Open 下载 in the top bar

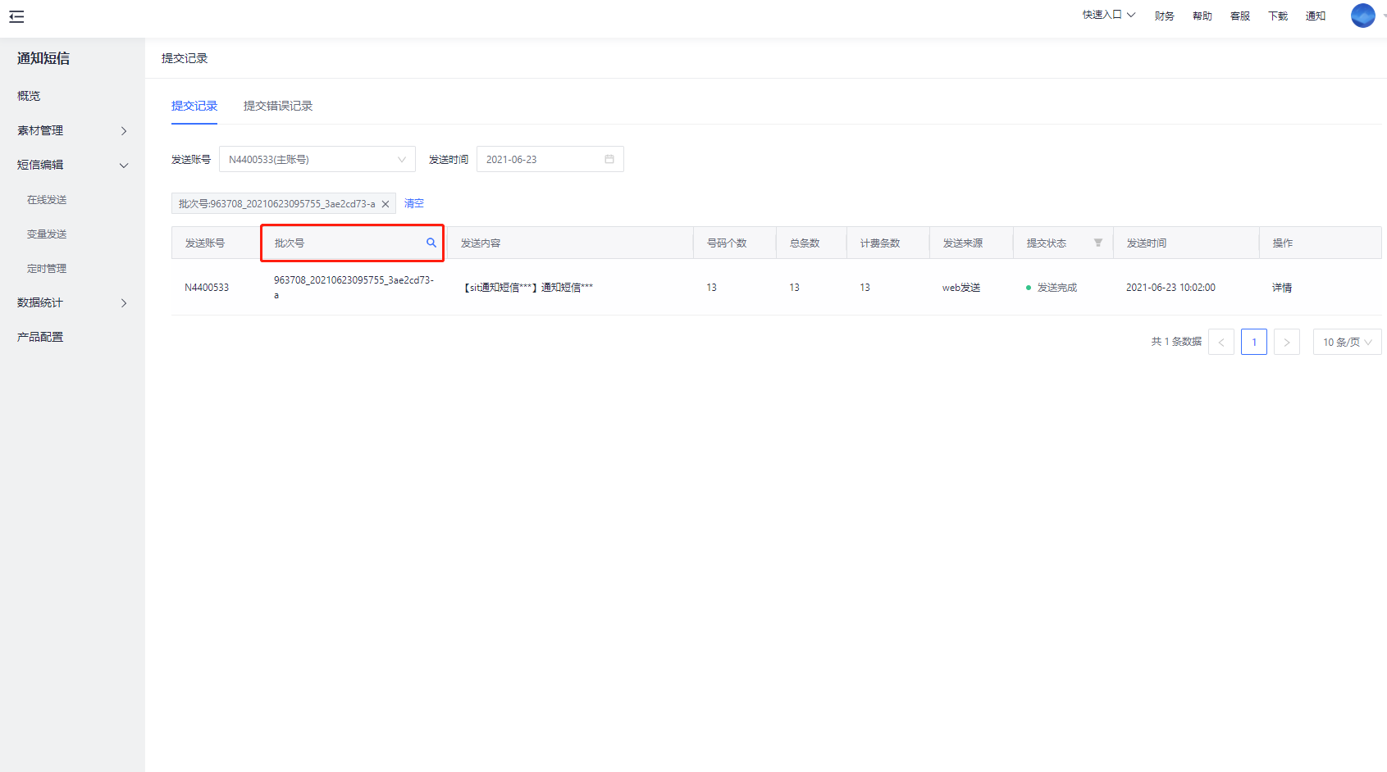1278,16
